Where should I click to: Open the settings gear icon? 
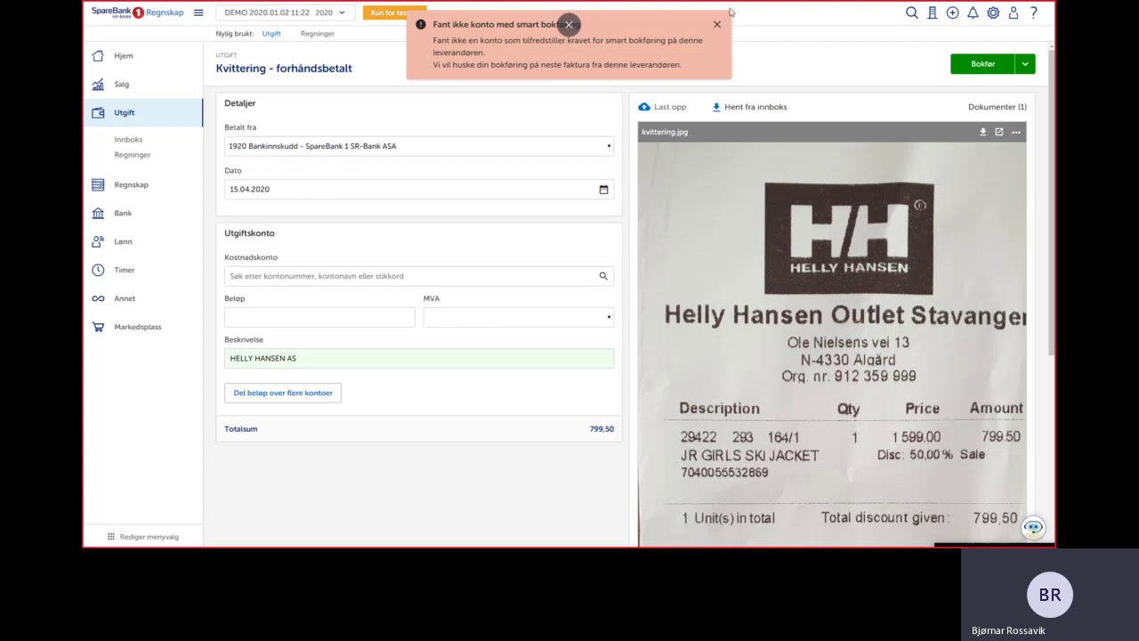pyautogui.click(x=993, y=12)
